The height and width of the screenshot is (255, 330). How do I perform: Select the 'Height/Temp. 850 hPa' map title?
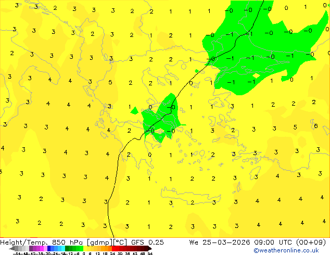point(41,243)
